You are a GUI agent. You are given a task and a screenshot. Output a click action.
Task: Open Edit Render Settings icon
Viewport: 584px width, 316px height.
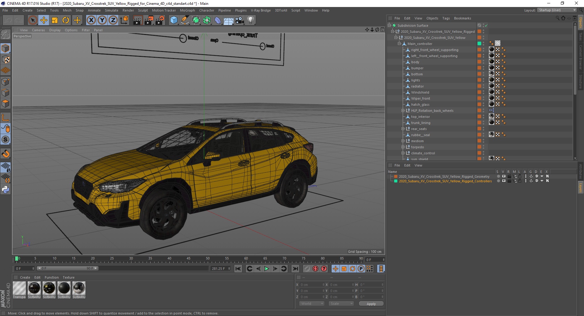pos(160,20)
